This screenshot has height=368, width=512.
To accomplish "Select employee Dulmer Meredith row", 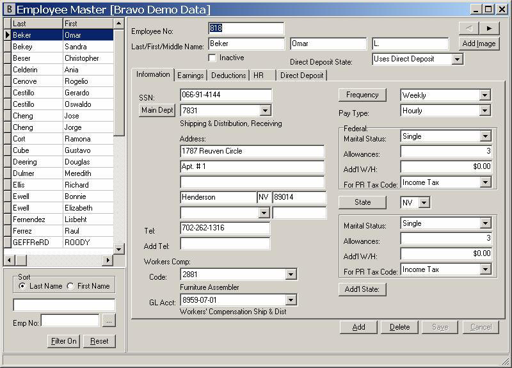I will pos(62,173).
